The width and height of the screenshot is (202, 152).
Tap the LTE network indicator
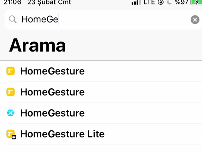pos(149,3)
